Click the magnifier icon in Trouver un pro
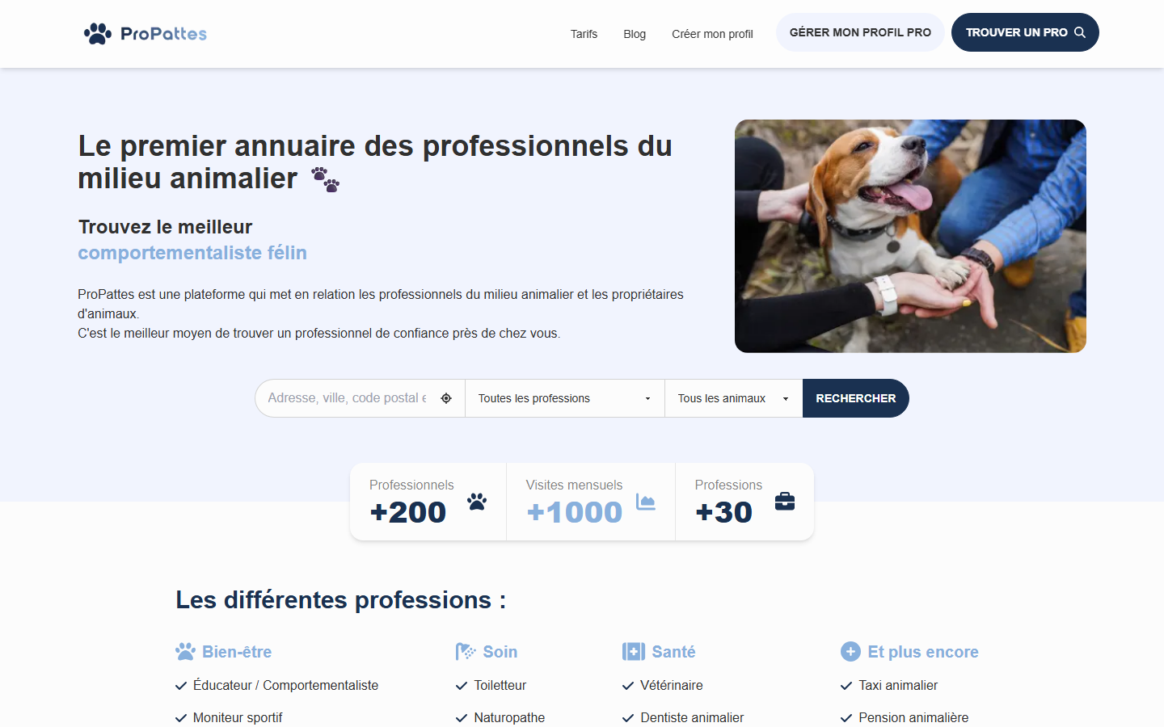The height and width of the screenshot is (727, 1164). 1080,32
